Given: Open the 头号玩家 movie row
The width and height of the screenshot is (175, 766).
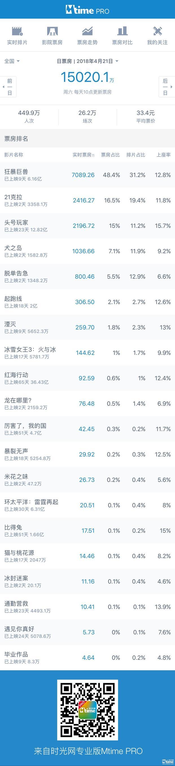Looking at the screenshot, I should [88, 226].
